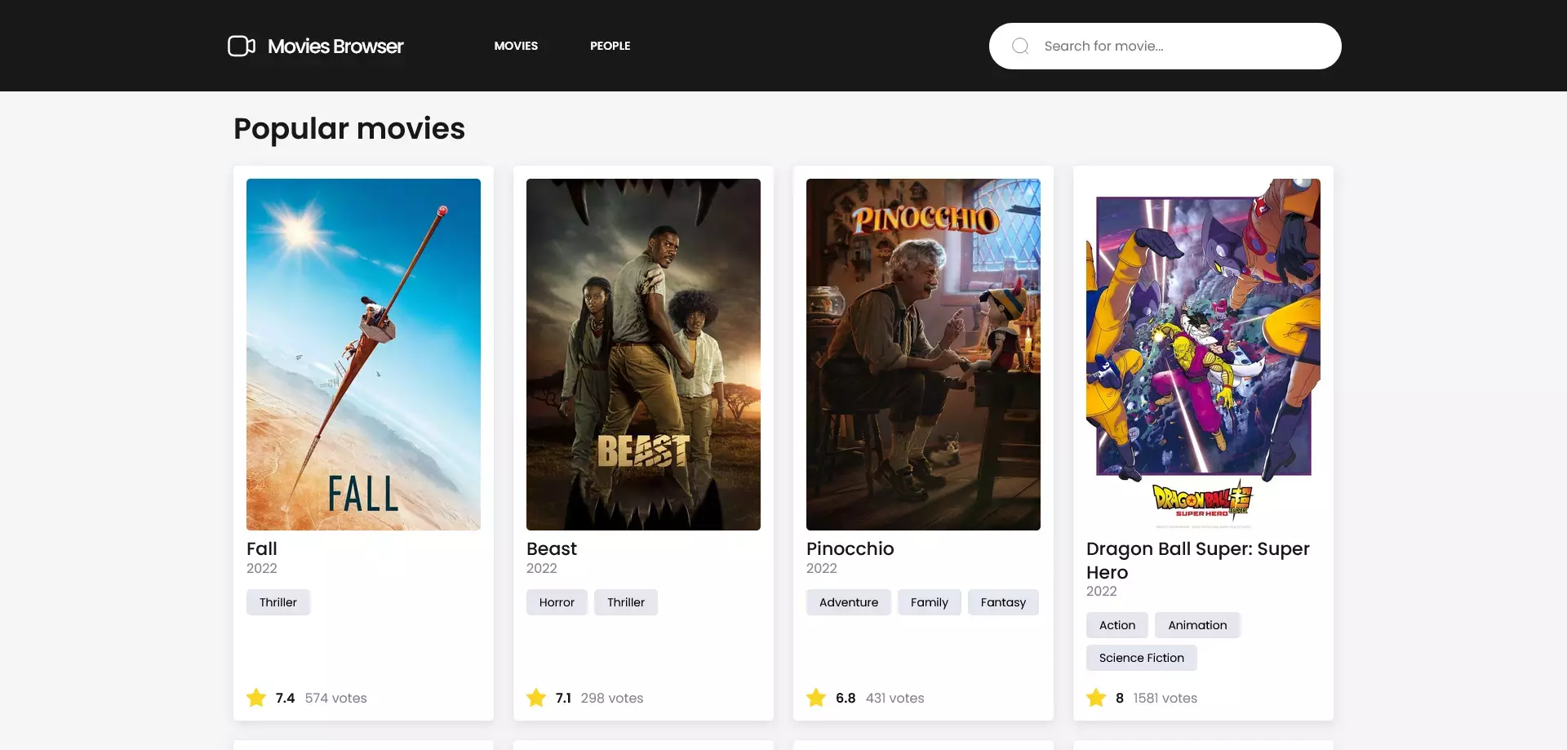1567x750 pixels.
Task: Select the Family tag on Pinocchio
Action: point(930,602)
